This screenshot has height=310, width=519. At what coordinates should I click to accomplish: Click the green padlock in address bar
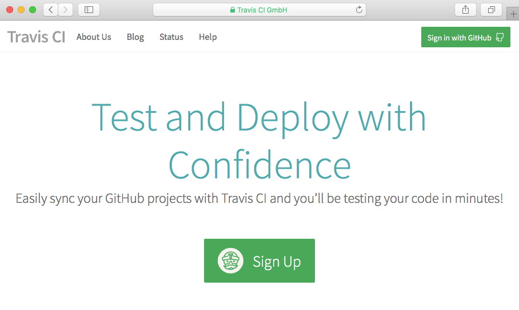pyautogui.click(x=232, y=10)
